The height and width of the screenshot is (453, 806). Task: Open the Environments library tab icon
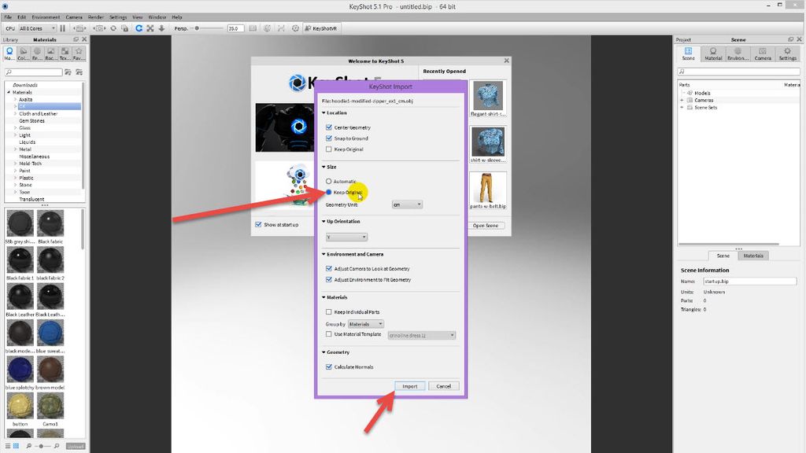pos(37,53)
